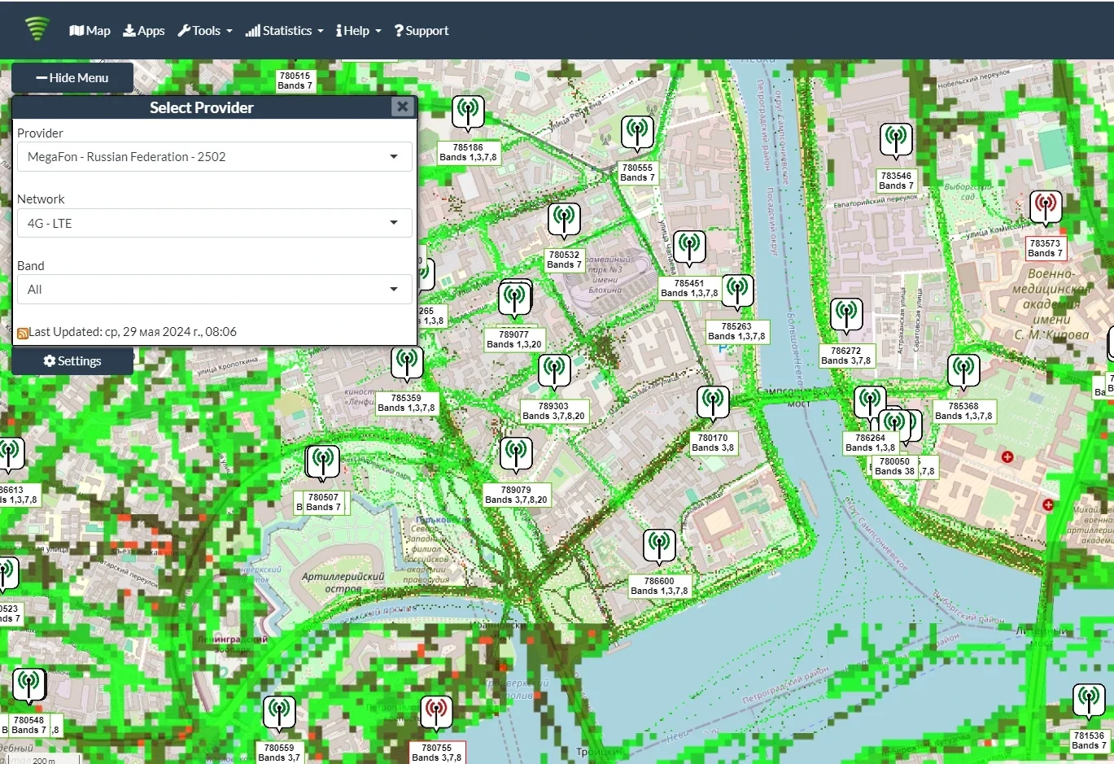Click the 786600 Bands 1,3,7,8 label
Screen dimensions: 1114x764
pyautogui.click(x=659, y=586)
